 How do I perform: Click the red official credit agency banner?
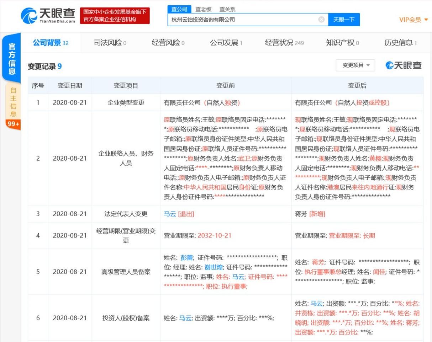[x=115, y=16]
